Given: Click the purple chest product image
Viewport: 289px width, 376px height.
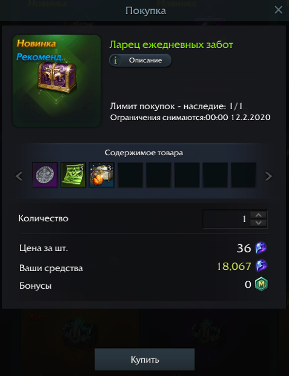Looking at the screenshot, I should coord(56,81).
